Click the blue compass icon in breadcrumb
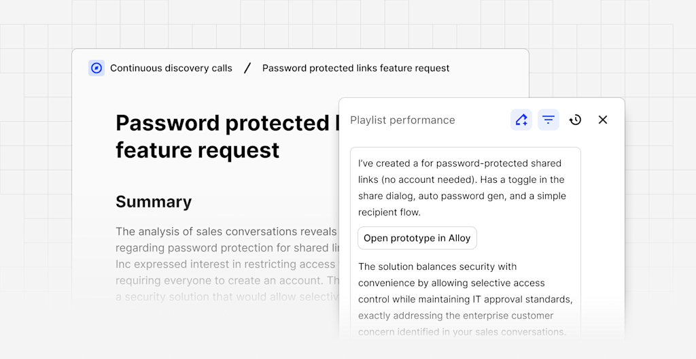The image size is (696, 359). pos(97,68)
